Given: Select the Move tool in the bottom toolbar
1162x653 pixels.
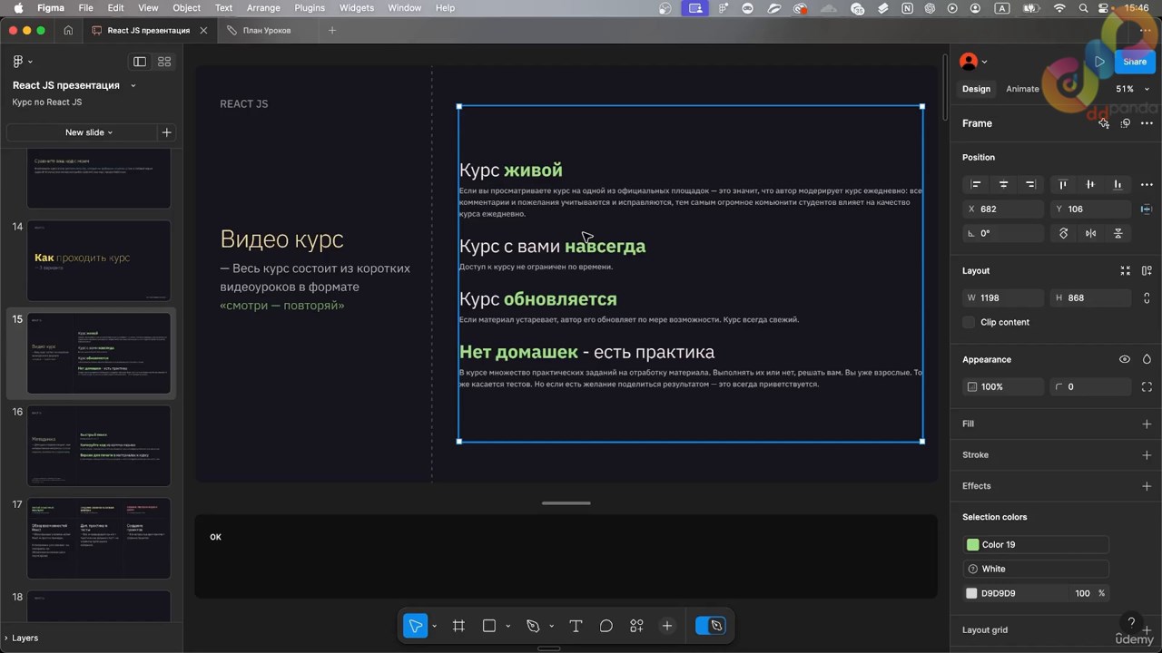Looking at the screenshot, I should click(x=416, y=626).
